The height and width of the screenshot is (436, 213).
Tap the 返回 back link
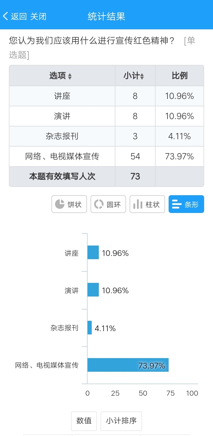point(19,16)
